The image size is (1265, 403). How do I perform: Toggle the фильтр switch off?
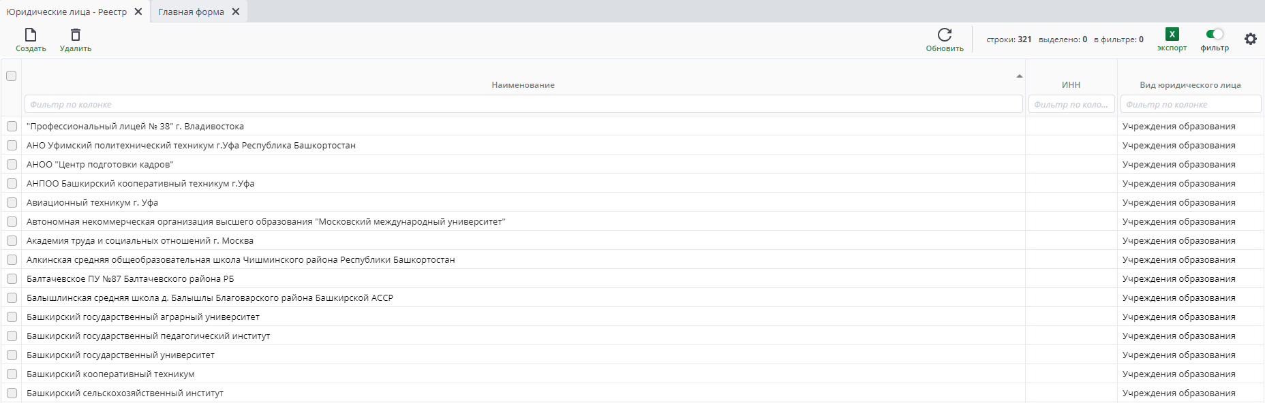(x=1215, y=34)
